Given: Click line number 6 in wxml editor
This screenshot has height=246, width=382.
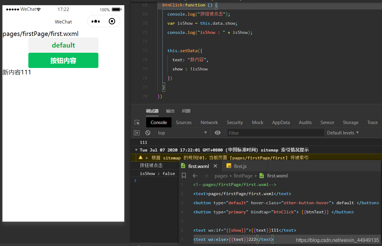Looking at the screenshot, I should click(182, 230).
